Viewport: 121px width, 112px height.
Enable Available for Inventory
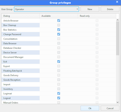[59, 89]
